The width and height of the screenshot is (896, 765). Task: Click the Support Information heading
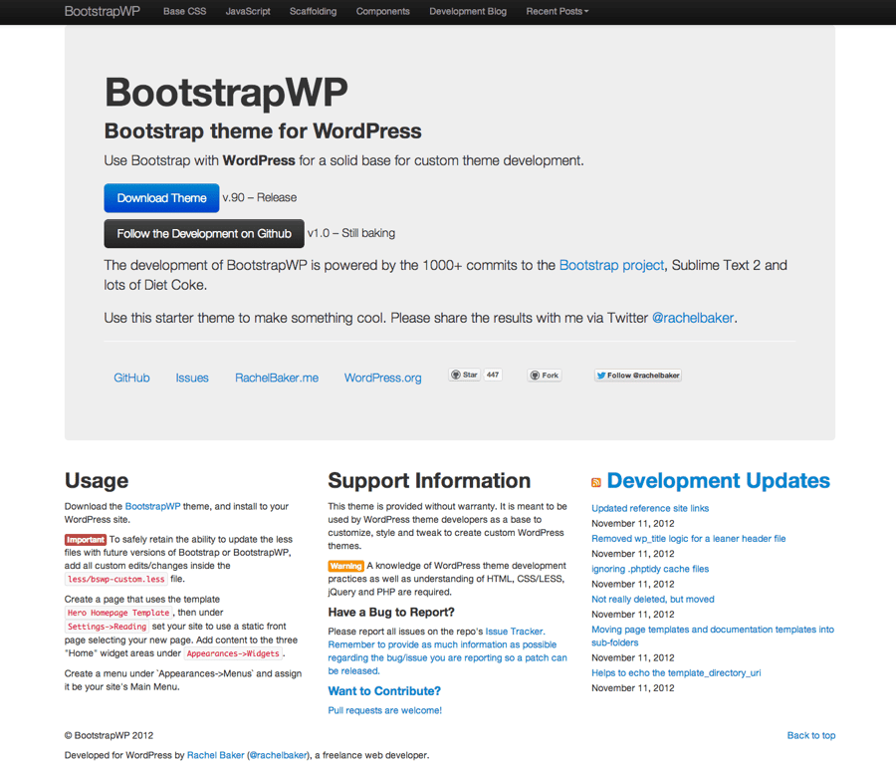pyautogui.click(x=429, y=481)
